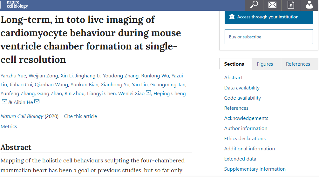Open the Nature Cell Biology journal link
The image size is (319, 177).
click(x=22, y=116)
